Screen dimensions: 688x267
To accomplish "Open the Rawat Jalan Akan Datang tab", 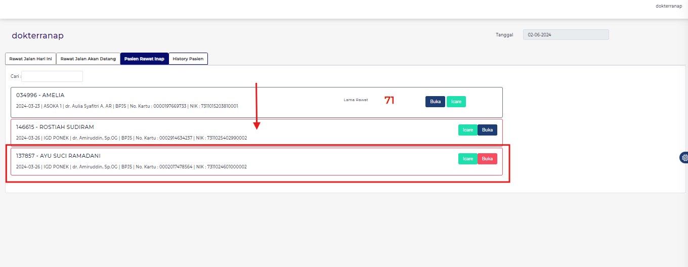I will 88,59.
